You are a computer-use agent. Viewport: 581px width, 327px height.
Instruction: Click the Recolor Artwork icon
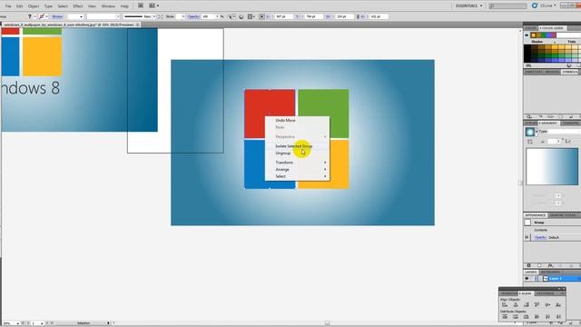241,16
